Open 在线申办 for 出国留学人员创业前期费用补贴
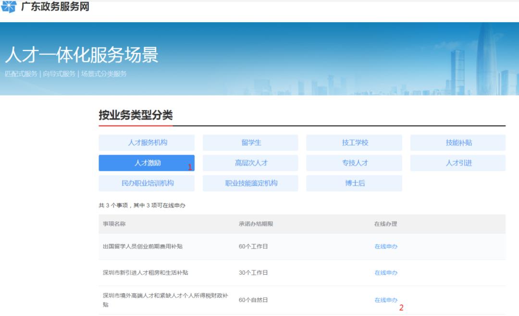 tap(385, 247)
